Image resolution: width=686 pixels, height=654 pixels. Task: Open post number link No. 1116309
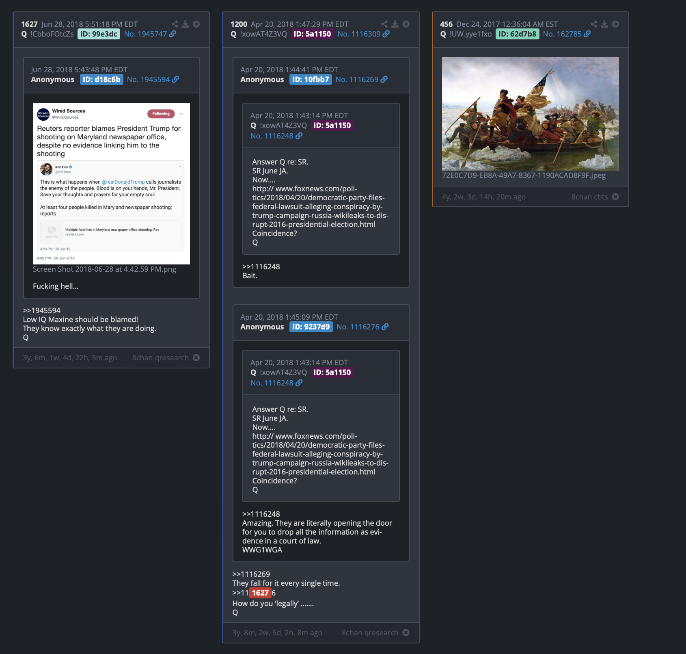pos(359,34)
